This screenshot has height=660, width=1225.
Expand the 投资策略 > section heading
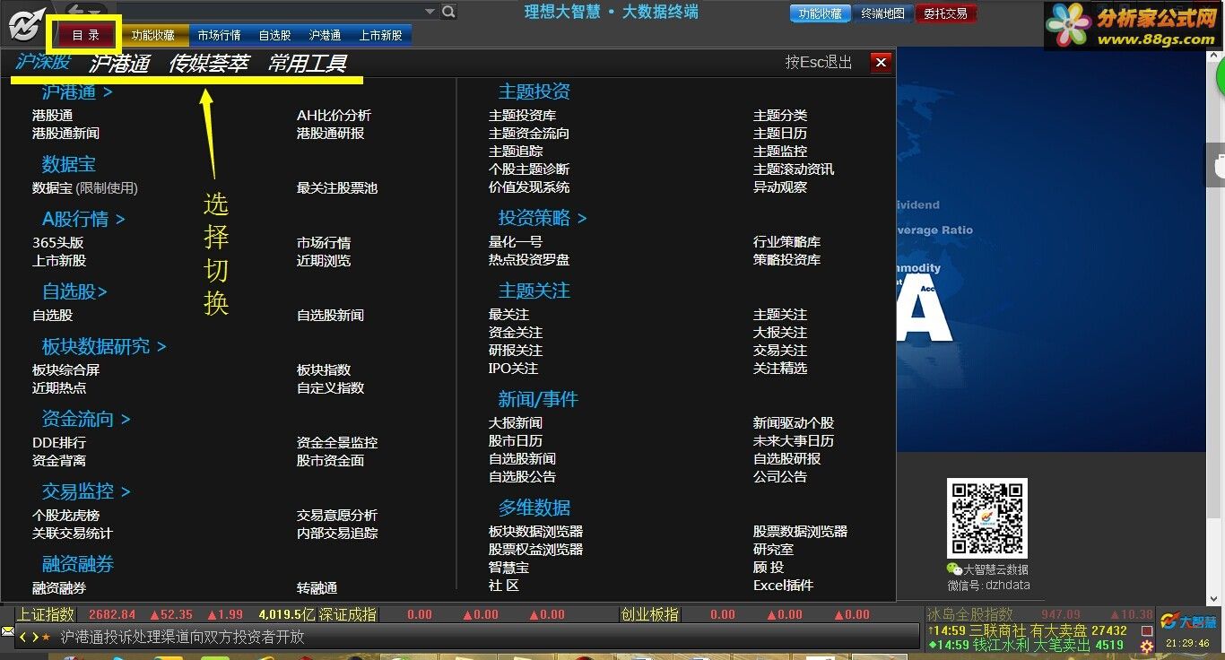coord(543,218)
